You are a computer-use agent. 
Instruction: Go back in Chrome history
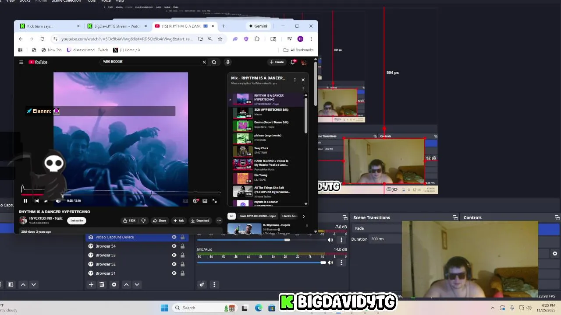pos(21,39)
